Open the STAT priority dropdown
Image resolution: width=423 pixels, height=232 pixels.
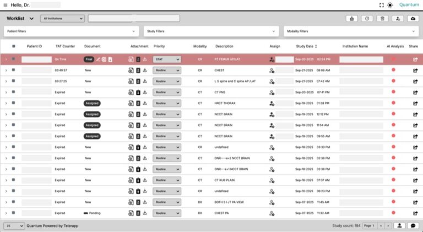(167, 60)
